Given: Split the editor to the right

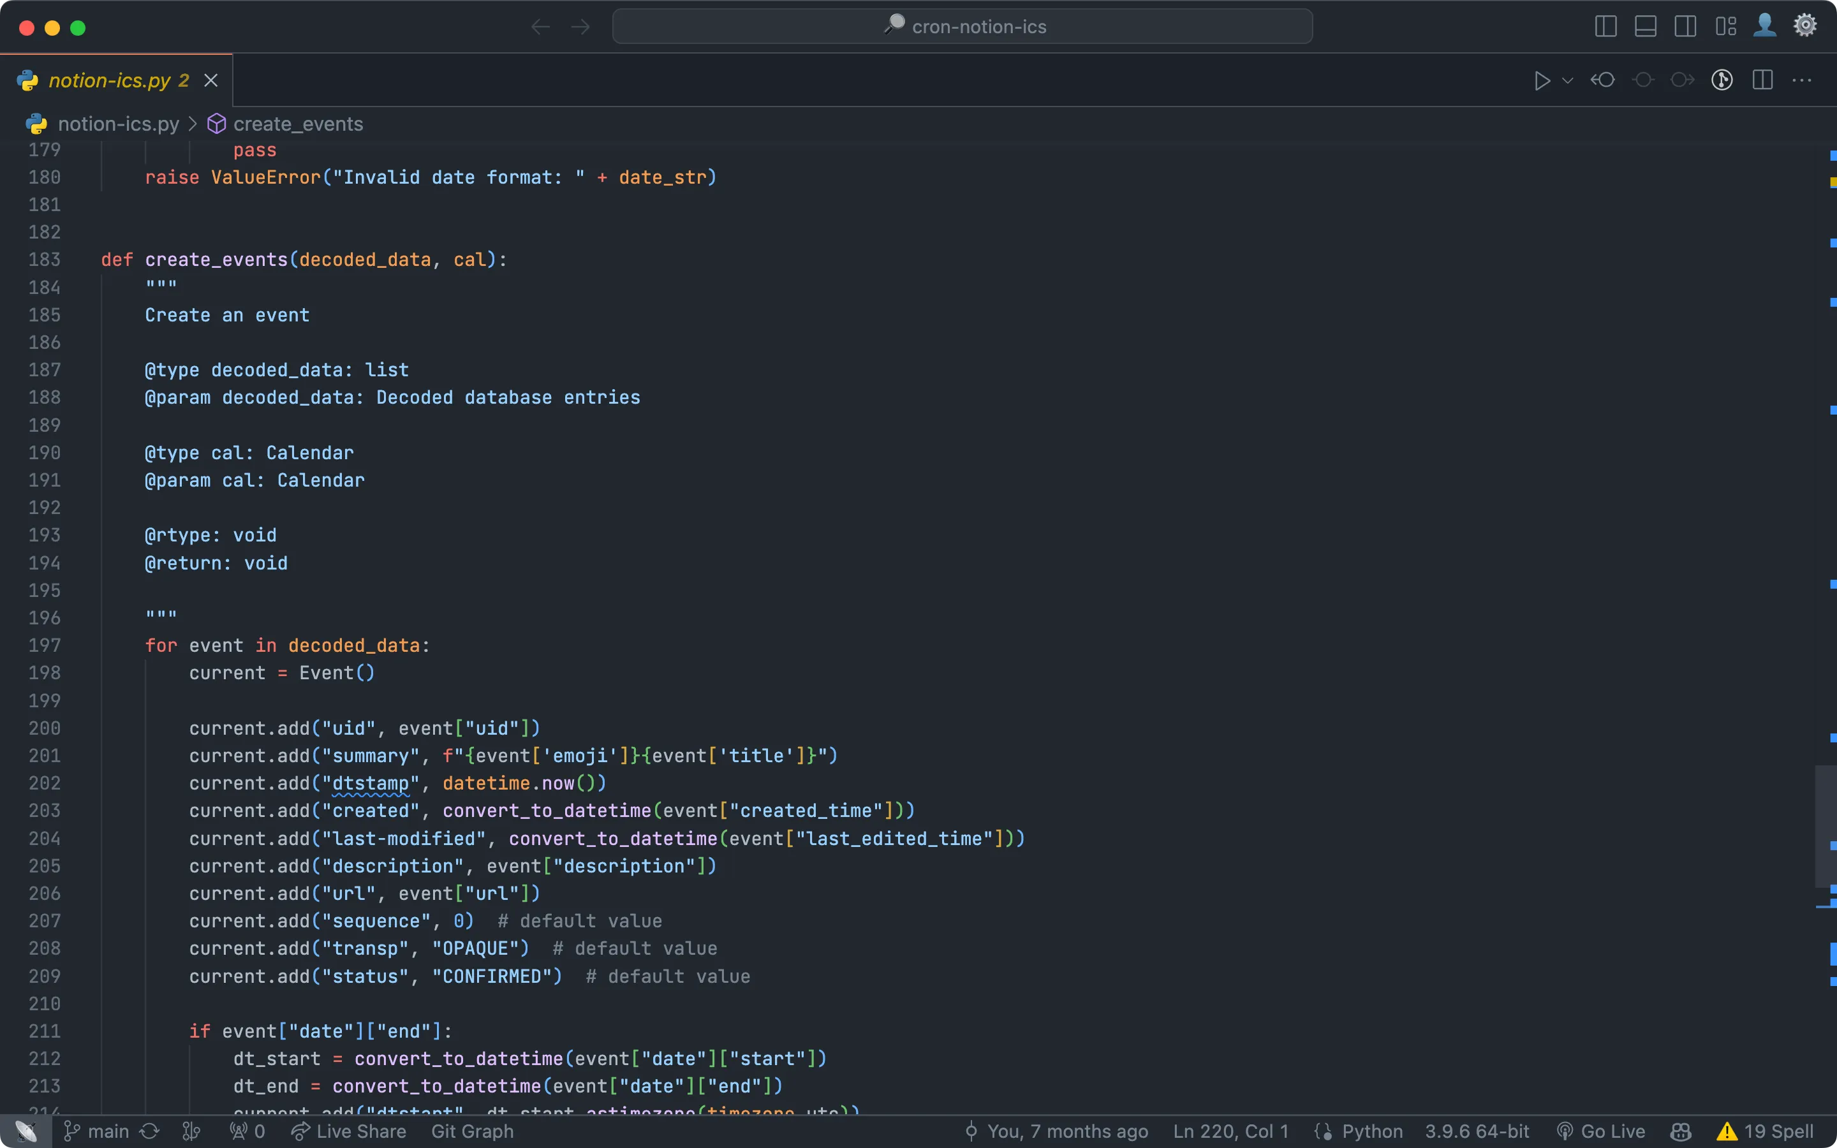Looking at the screenshot, I should (x=1762, y=80).
